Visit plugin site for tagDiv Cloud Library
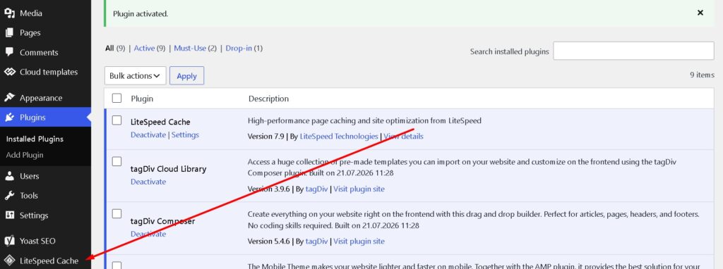Viewport: 723px width, 269px height. [359, 189]
